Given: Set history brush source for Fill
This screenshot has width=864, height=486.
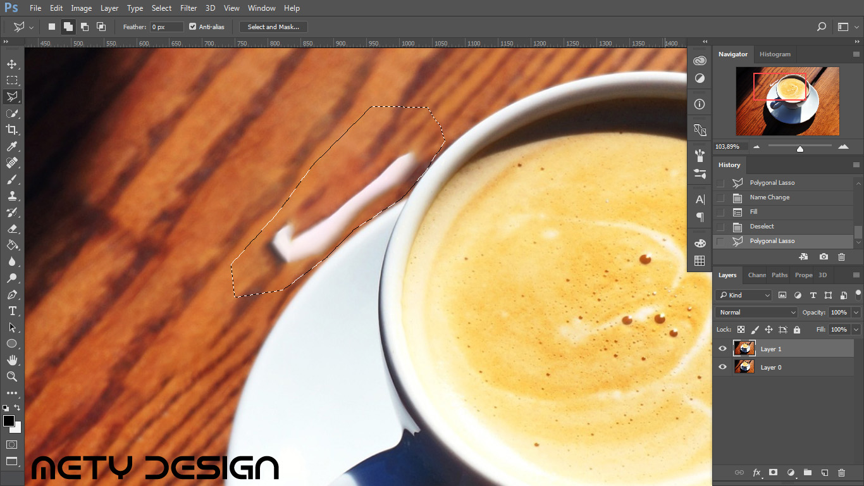Looking at the screenshot, I should pyautogui.click(x=720, y=212).
